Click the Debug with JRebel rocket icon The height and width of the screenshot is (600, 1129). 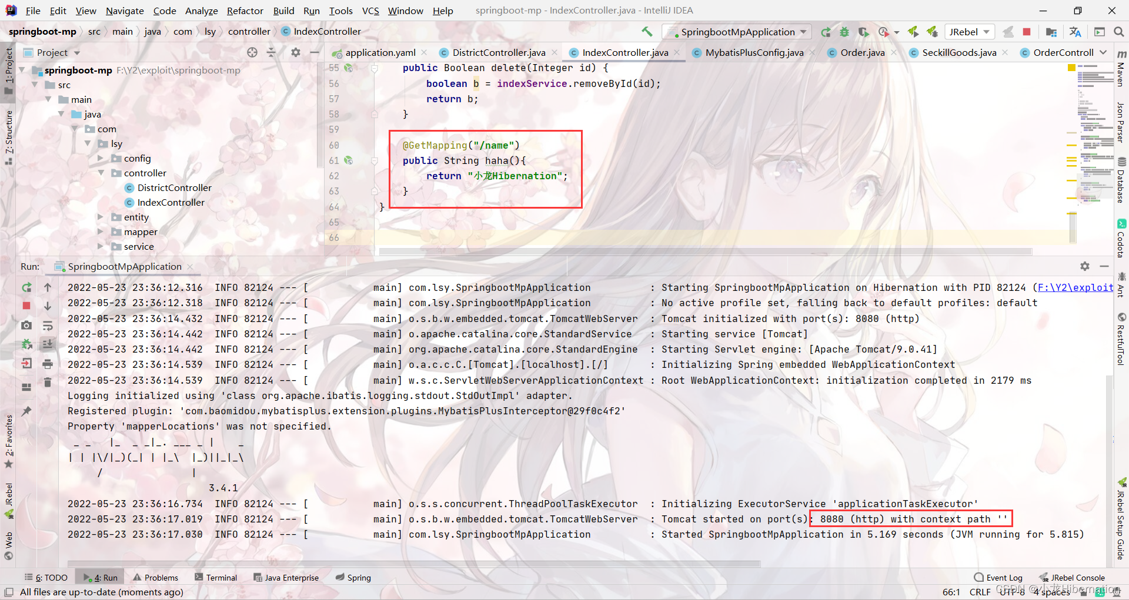(932, 32)
